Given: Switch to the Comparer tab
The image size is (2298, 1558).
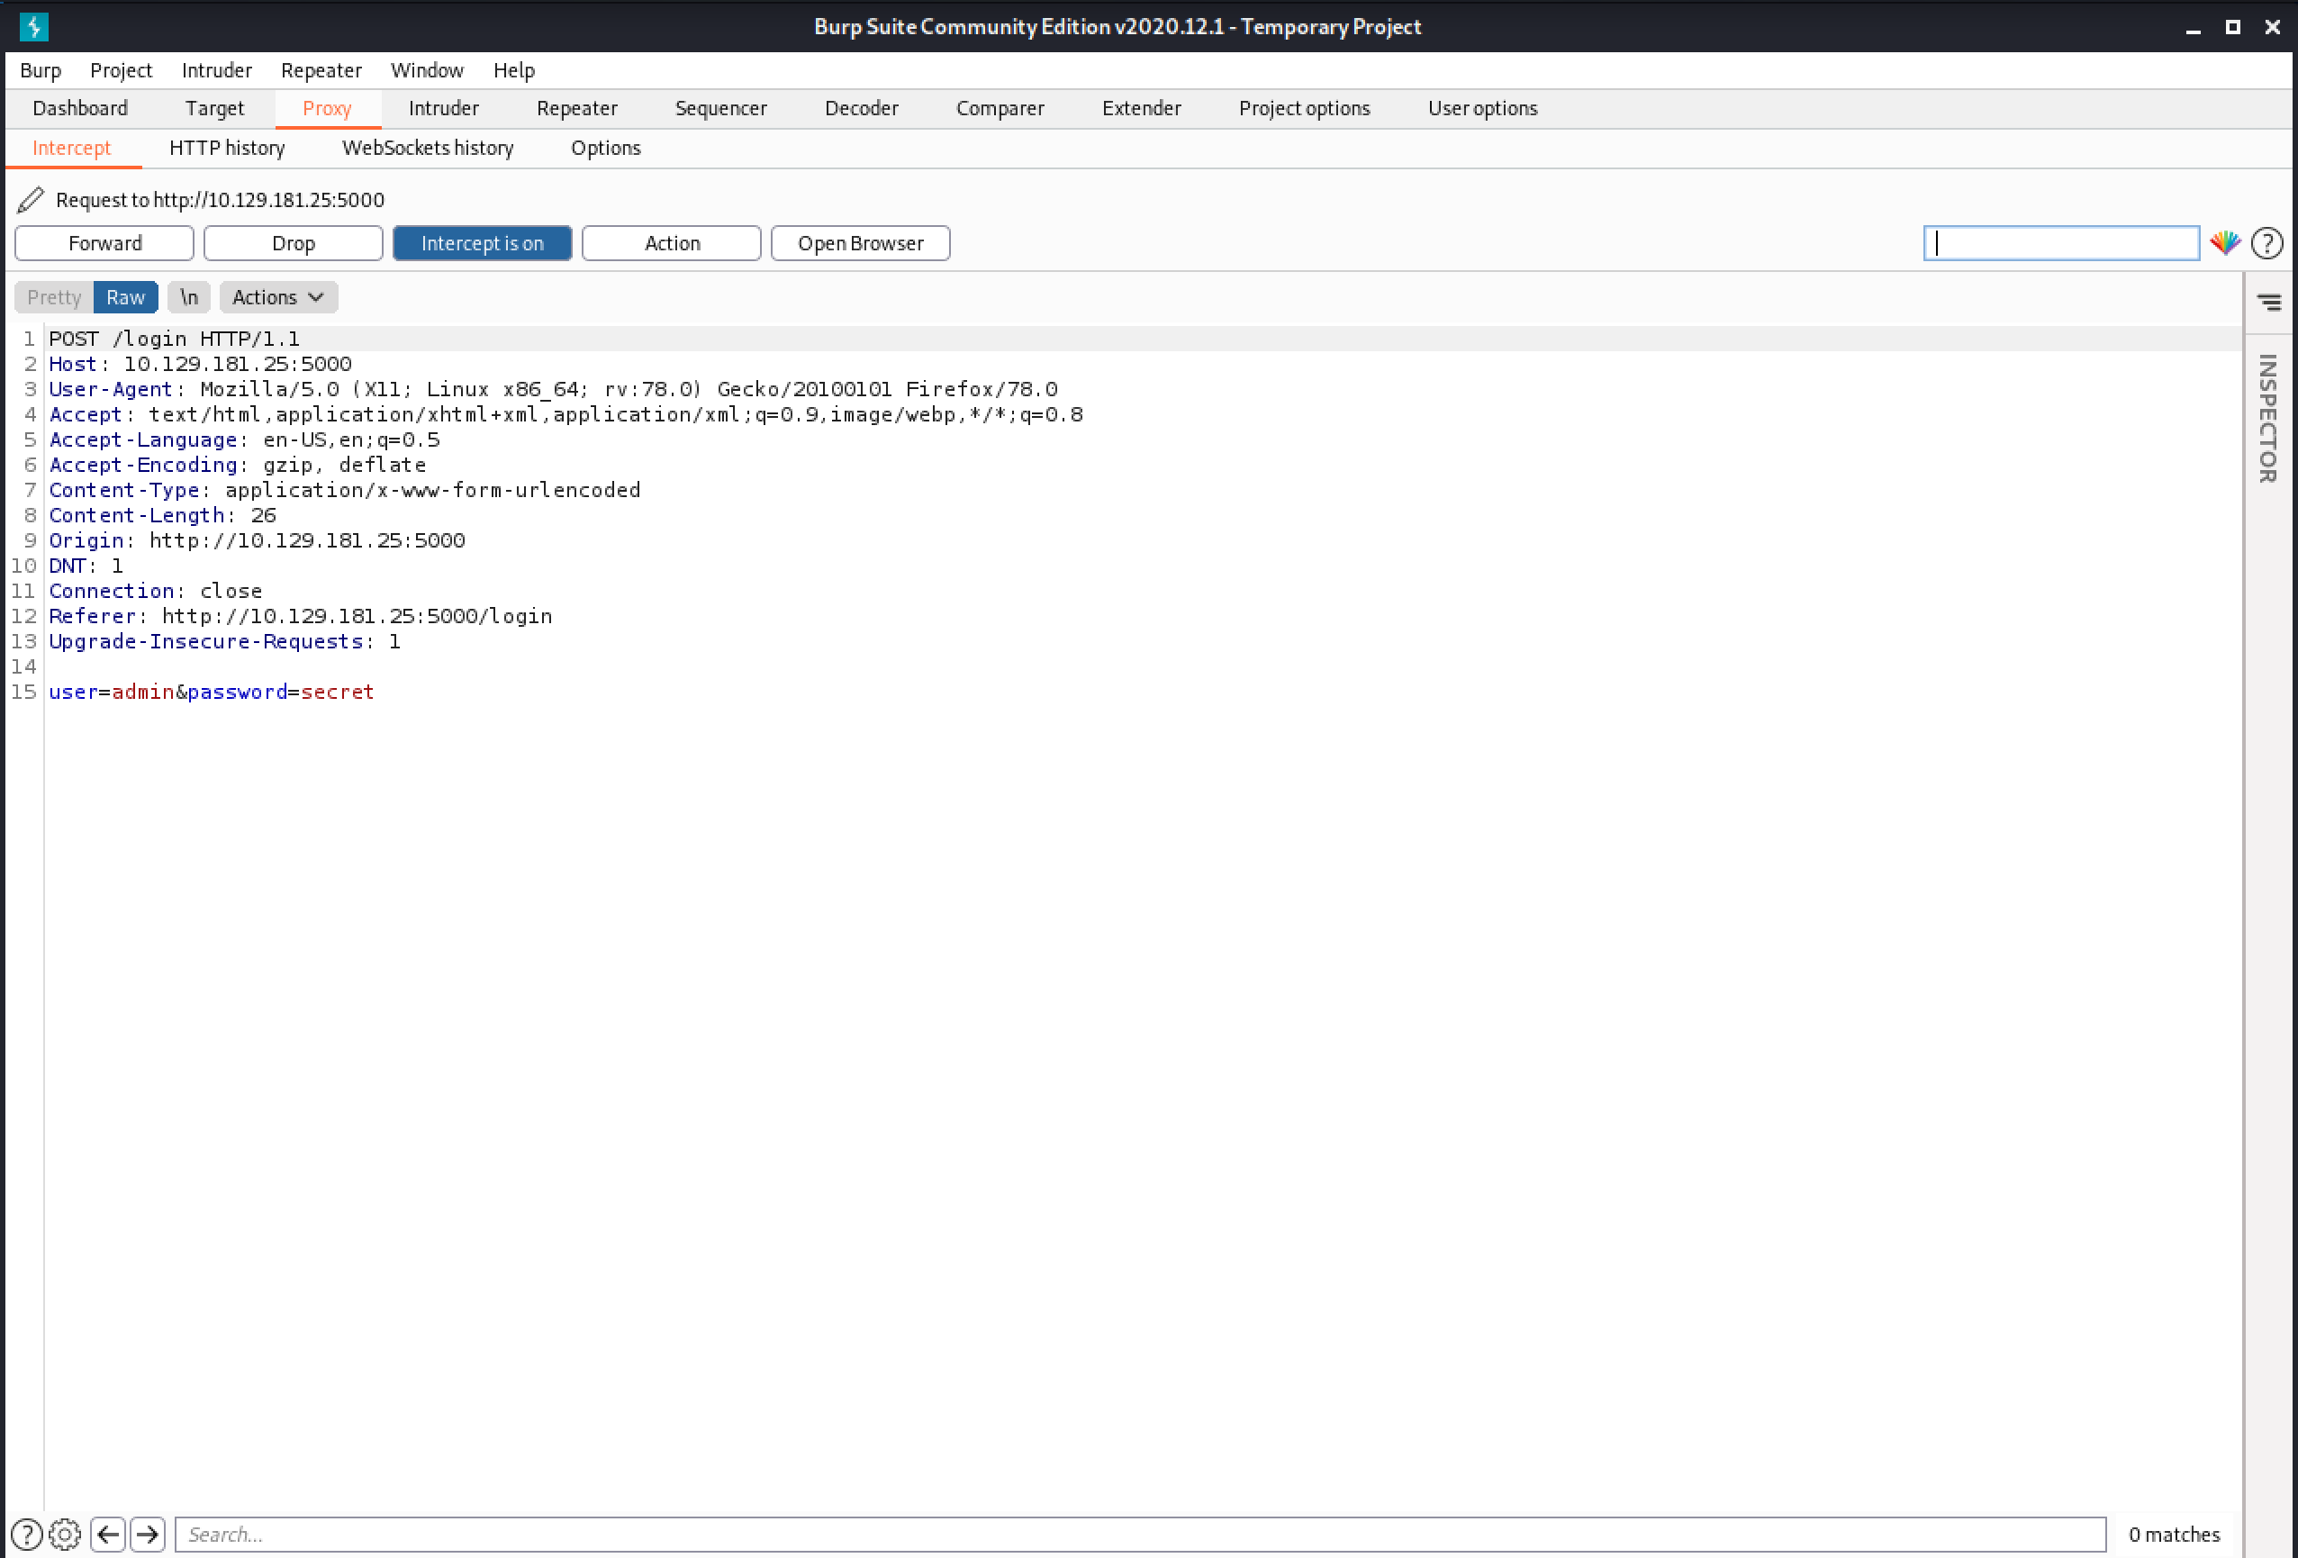Looking at the screenshot, I should pos(1000,109).
